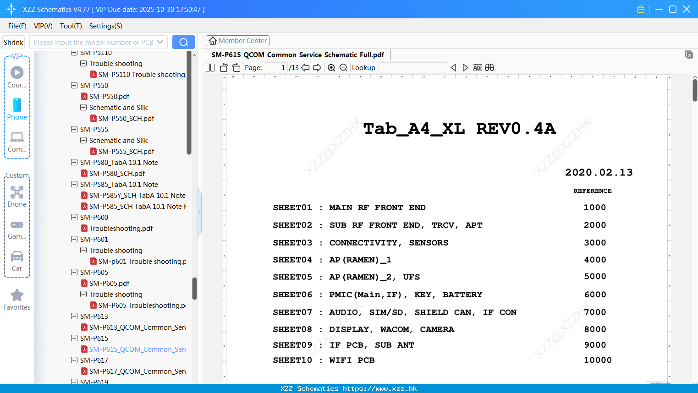Screen dimensions: 698x393
Task: Zoom out of the schematic
Action: click(x=343, y=67)
